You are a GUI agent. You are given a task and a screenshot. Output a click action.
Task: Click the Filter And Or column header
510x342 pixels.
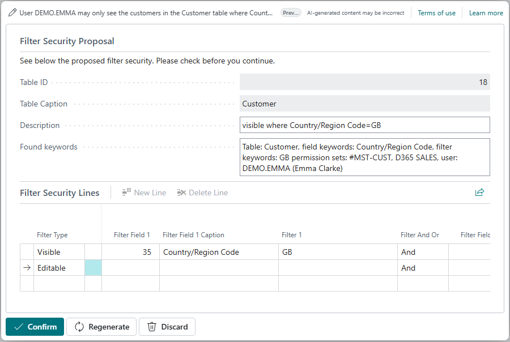click(419, 235)
